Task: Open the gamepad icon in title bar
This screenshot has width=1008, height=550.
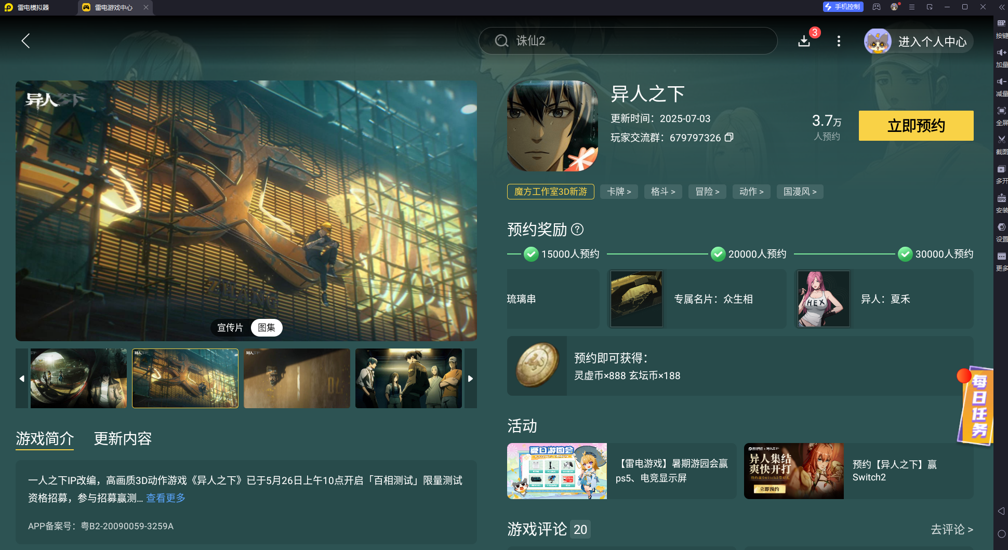Action: click(x=877, y=7)
